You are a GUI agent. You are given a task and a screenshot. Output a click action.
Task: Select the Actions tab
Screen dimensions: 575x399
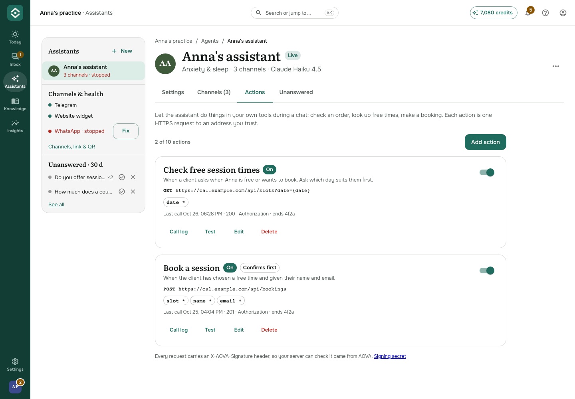(255, 92)
